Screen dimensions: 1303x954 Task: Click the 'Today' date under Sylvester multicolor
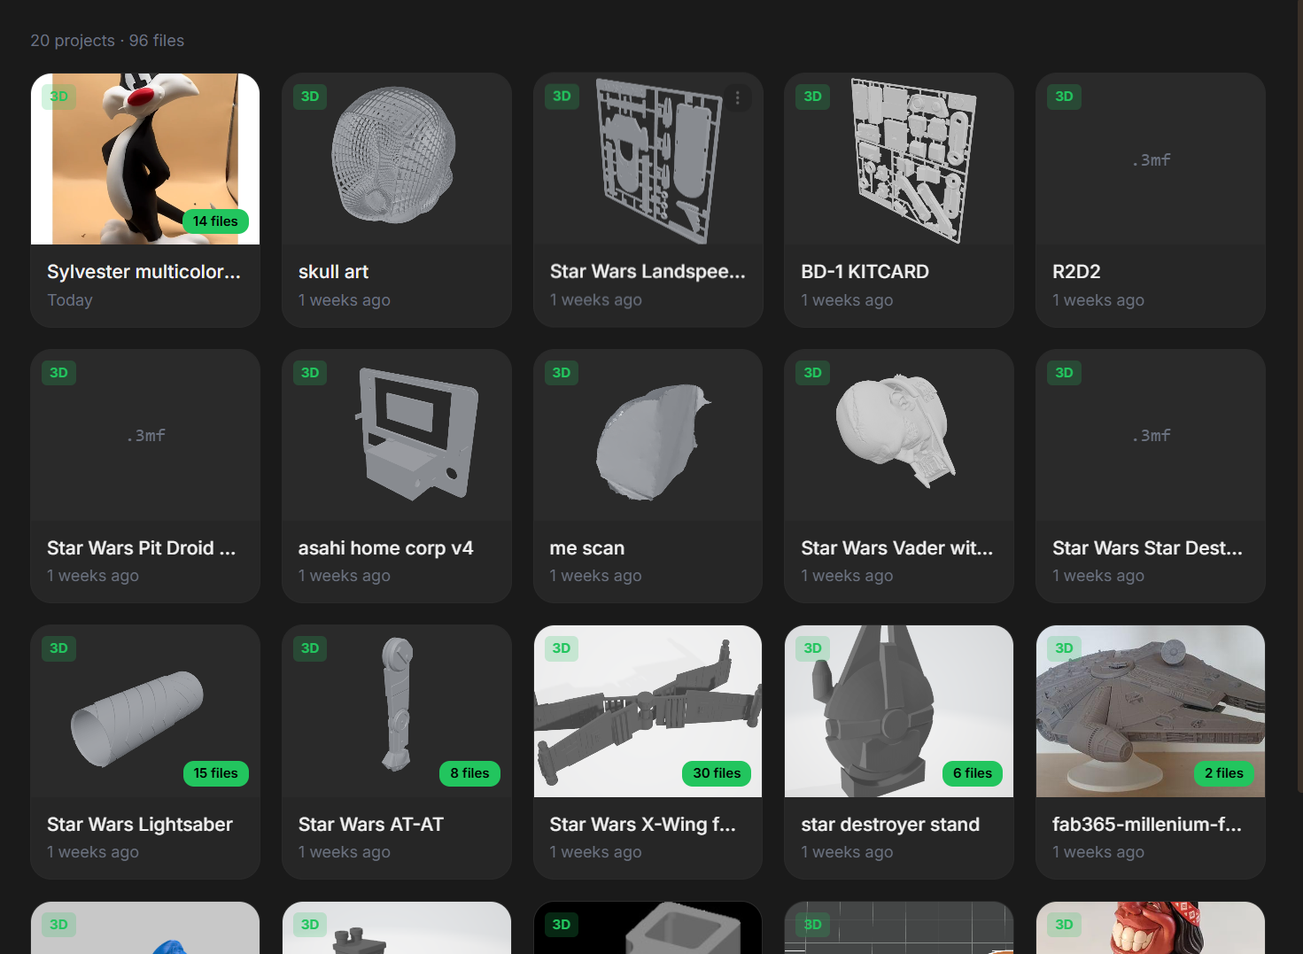pyautogui.click(x=70, y=300)
